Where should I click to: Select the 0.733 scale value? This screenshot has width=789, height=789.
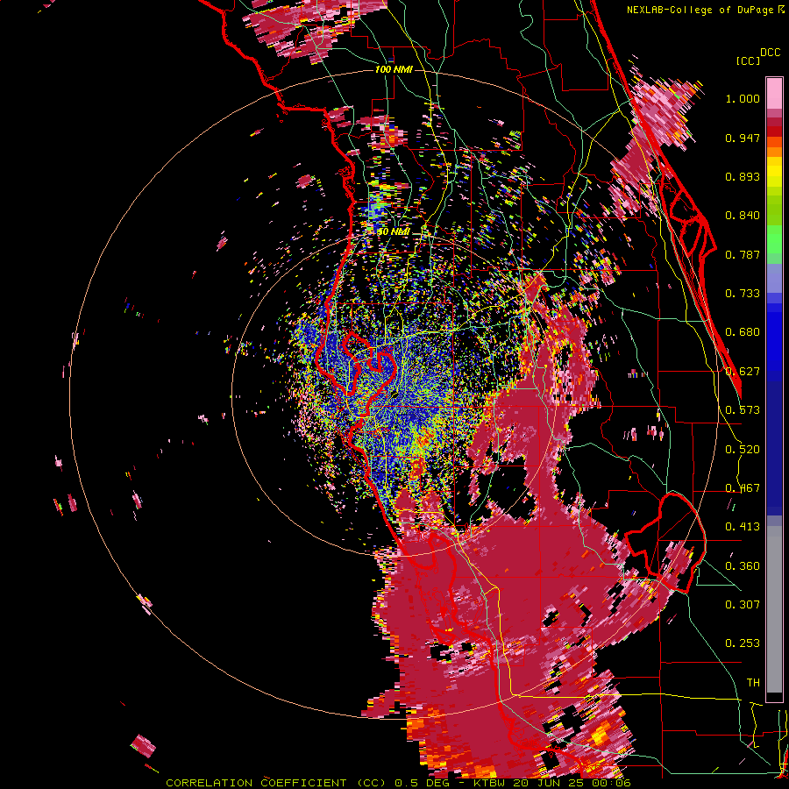pos(743,294)
